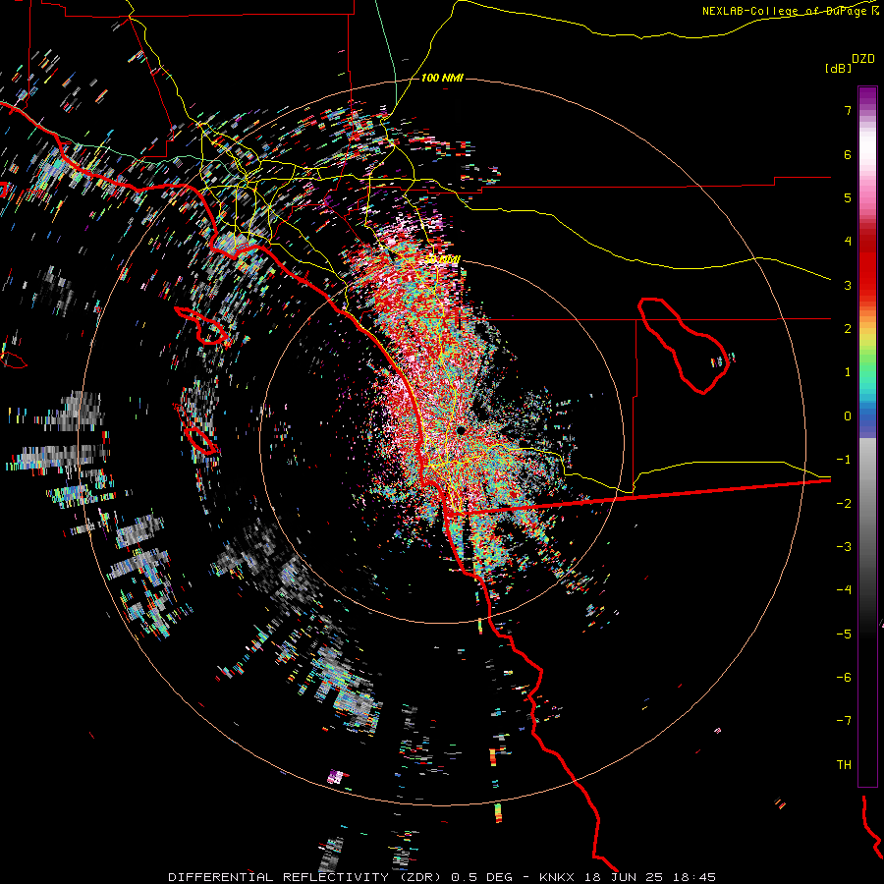Image resolution: width=884 pixels, height=884 pixels.
Task: Click the 3 dB tick label on scale
Action: (848, 285)
